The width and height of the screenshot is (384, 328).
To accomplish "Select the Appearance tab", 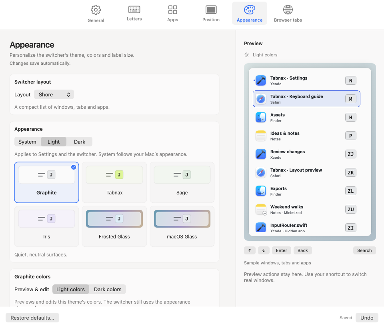I will (x=250, y=14).
